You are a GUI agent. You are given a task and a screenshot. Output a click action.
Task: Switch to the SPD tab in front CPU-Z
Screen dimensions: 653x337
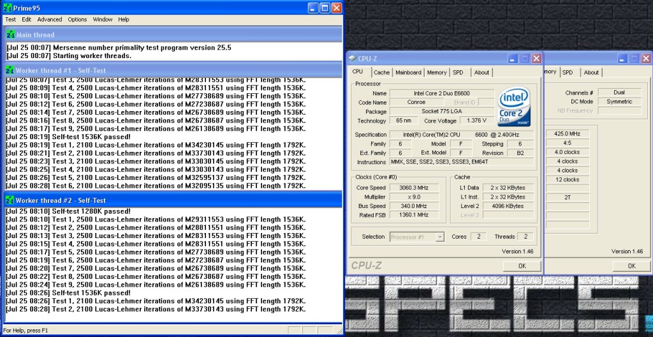tap(458, 73)
